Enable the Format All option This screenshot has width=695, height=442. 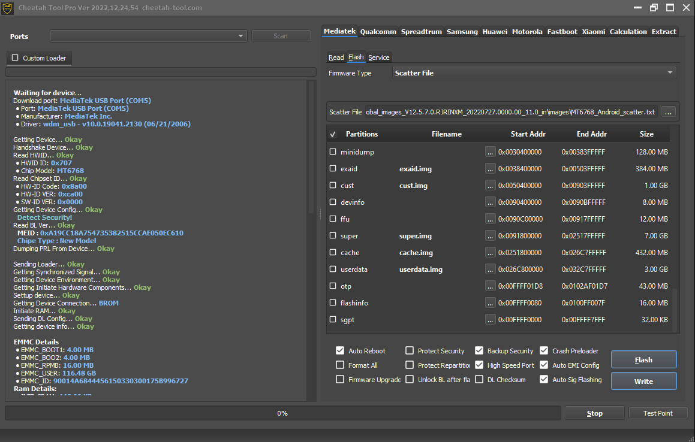pos(340,365)
